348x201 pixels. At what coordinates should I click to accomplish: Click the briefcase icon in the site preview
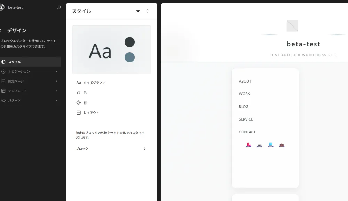click(x=282, y=145)
